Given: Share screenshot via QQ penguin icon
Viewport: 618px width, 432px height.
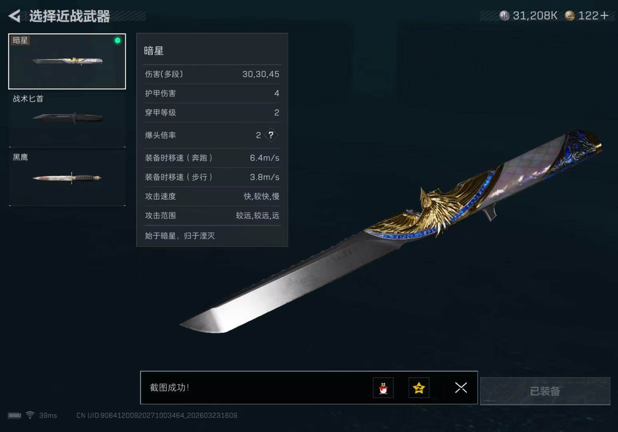Looking at the screenshot, I should [383, 388].
